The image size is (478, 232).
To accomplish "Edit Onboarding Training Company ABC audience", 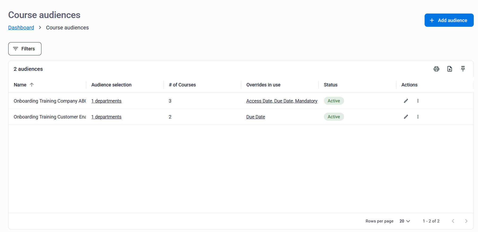I will pyautogui.click(x=406, y=101).
